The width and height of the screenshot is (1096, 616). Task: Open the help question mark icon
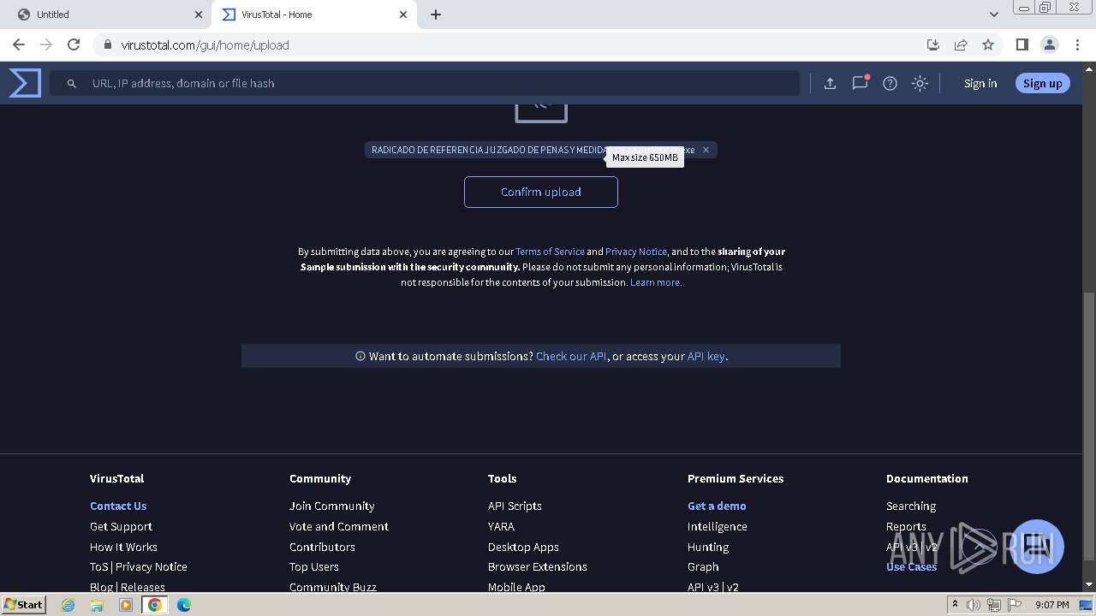[x=890, y=83]
